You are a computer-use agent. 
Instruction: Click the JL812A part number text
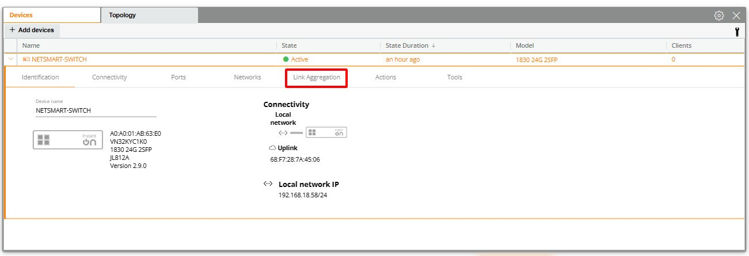120,158
